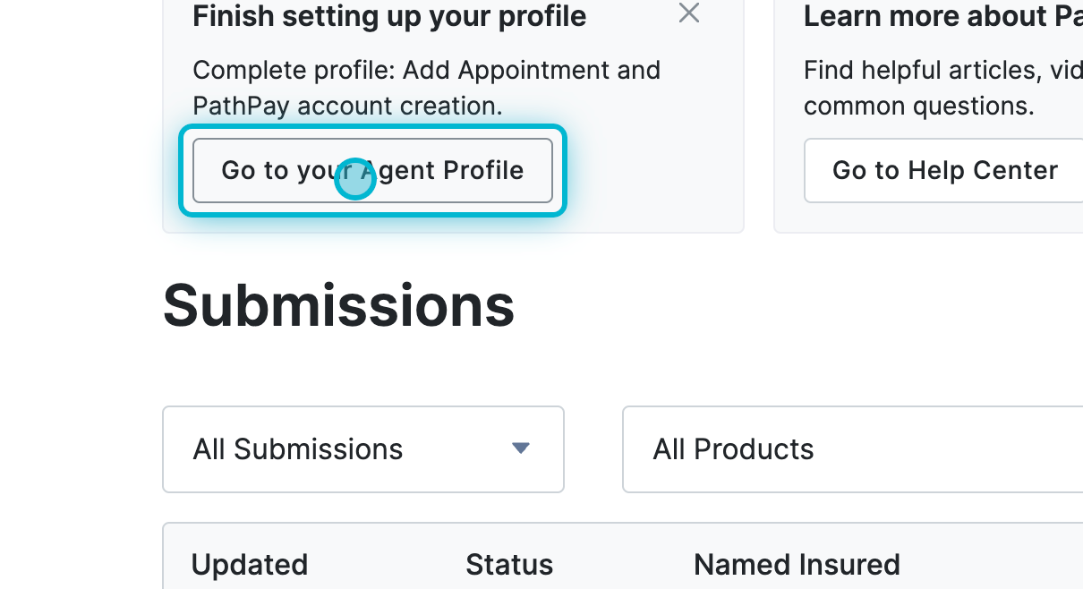The height and width of the screenshot is (589, 1083).
Task: Select the Finish setting up your profile title
Action: [389, 16]
